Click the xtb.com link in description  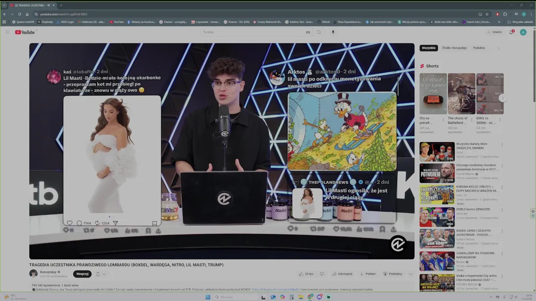tap(275, 289)
